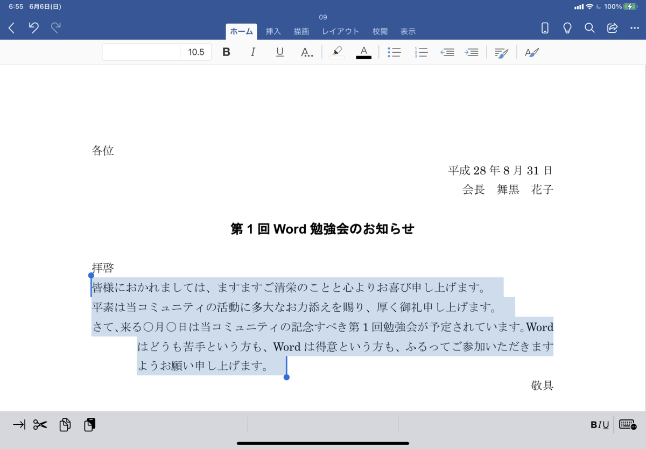Hide keyboard with keyboard icon
Screen dimensions: 646x449
pos(628,425)
